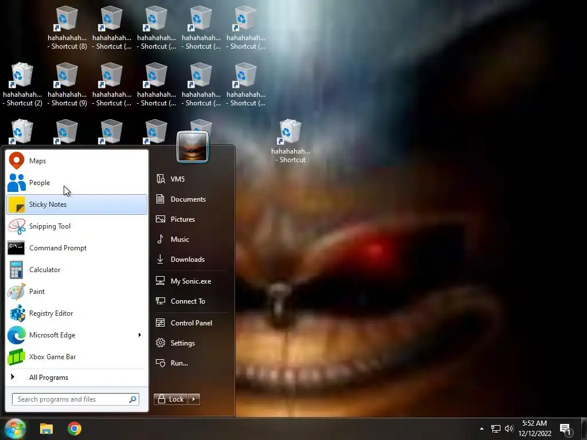The width and height of the screenshot is (587, 440).
Task: Launch Paint
Action: (77, 292)
